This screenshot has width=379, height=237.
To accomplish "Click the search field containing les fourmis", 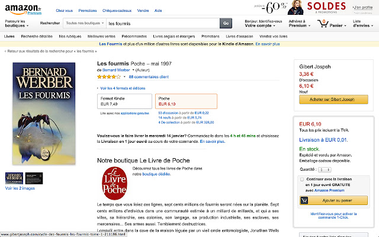I will (163, 24).
